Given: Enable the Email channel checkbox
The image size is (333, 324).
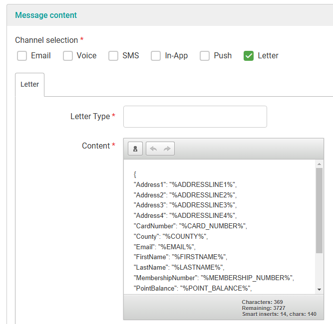Looking at the screenshot, I should pyautogui.click(x=22, y=56).
